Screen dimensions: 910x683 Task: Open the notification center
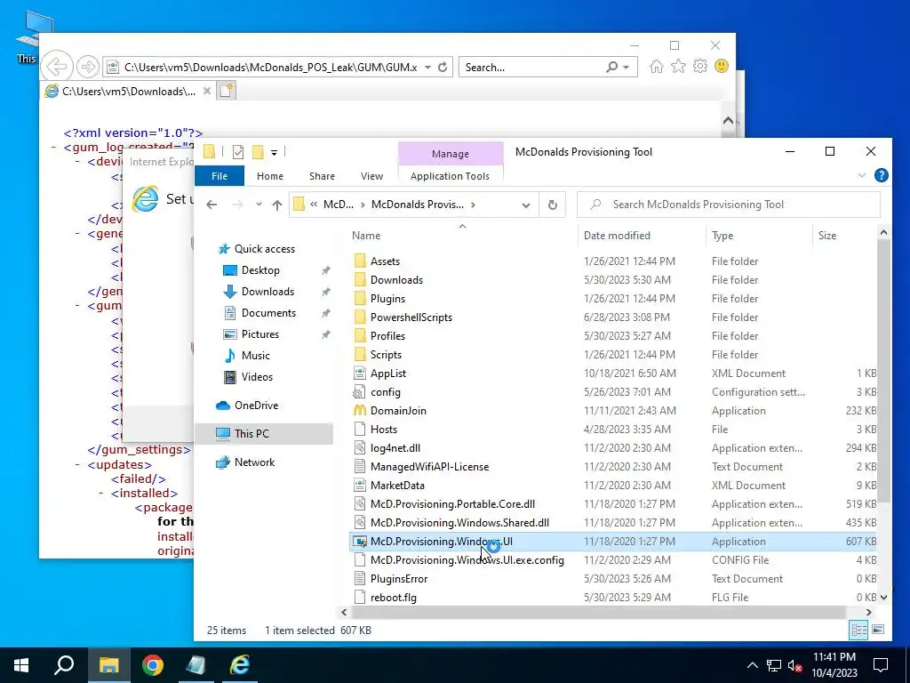coord(881,665)
